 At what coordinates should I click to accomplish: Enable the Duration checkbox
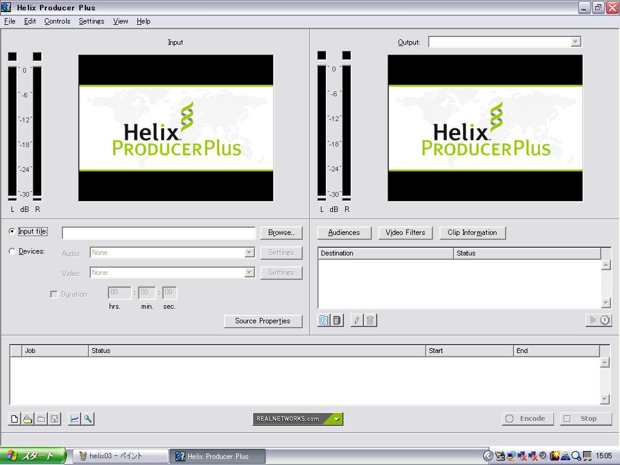(54, 294)
